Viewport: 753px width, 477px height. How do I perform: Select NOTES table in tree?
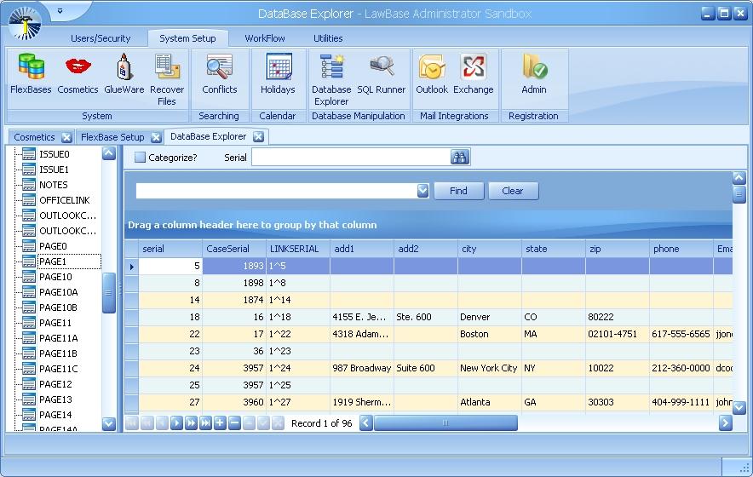pyautogui.click(x=54, y=185)
